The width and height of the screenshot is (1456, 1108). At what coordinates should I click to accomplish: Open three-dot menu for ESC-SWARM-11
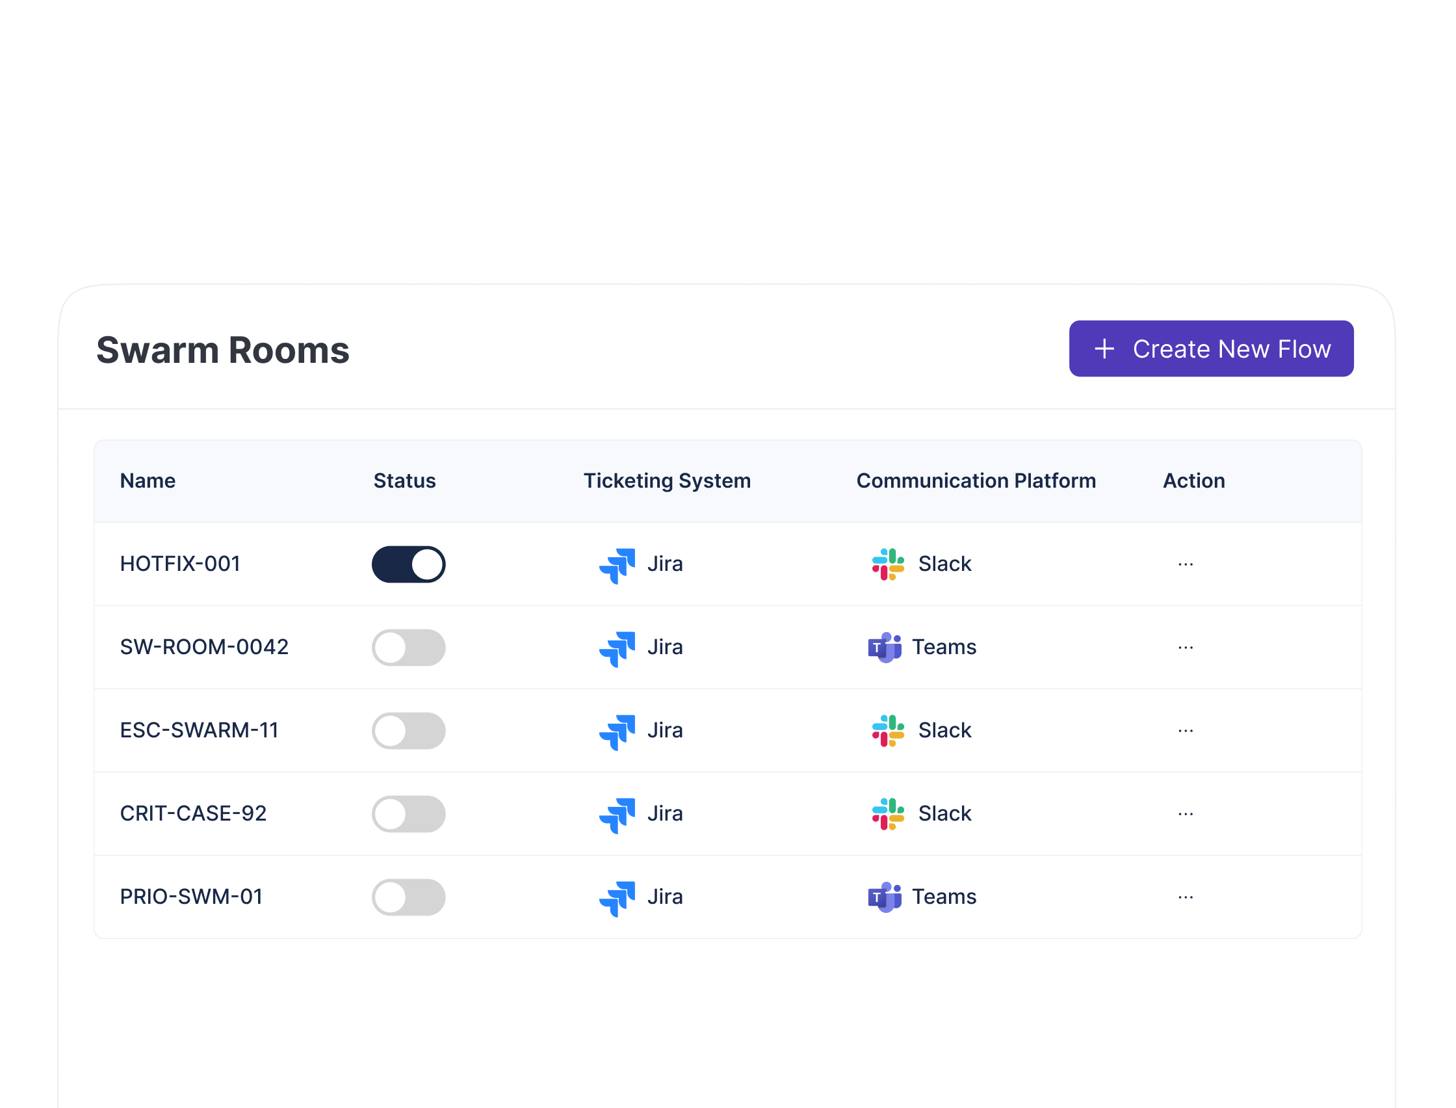click(x=1185, y=731)
